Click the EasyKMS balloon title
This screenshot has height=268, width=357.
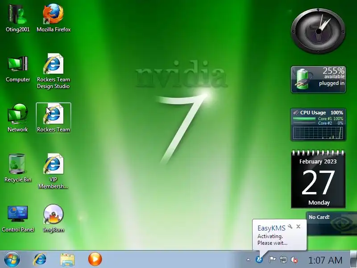point(271,228)
